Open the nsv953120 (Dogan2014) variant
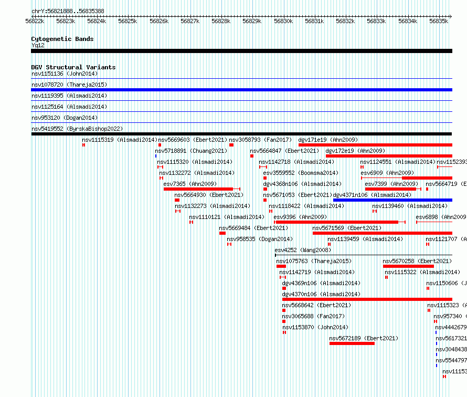Image resolution: width=467 pixels, height=397 pixels. click(x=65, y=118)
